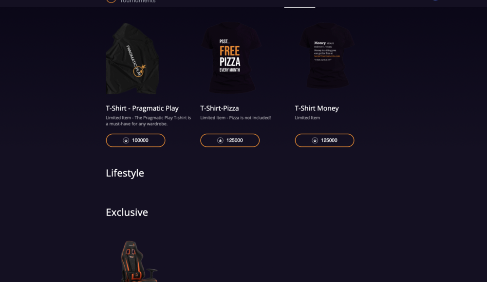Click the Pragmatic Play must-have wardrobe description

[x=148, y=121]
